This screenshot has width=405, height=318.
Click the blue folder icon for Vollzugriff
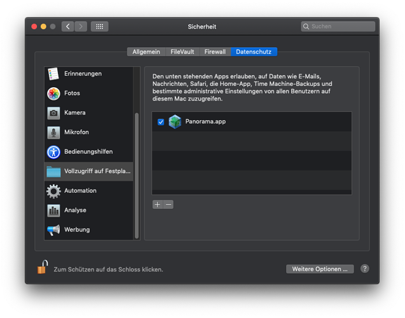coord(53,172)
